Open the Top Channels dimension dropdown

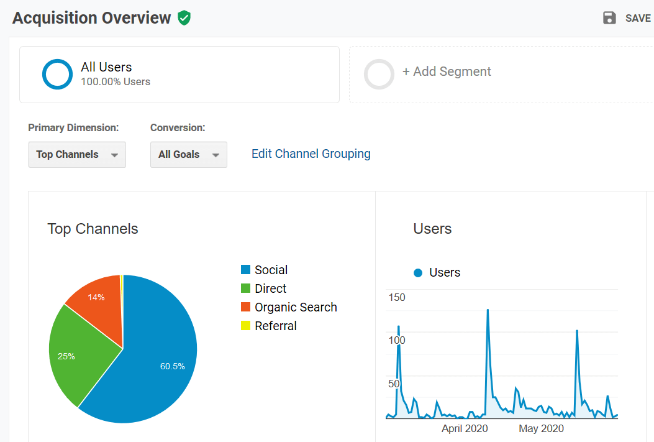(x=77, y=154)
